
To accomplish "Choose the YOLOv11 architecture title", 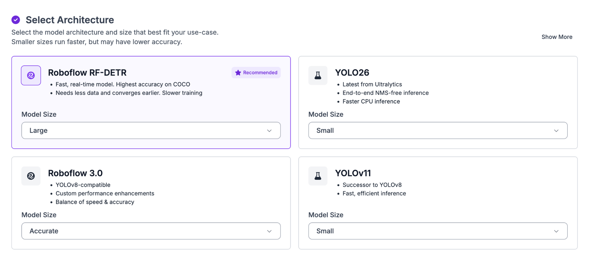I will click(x=353, y=173).
